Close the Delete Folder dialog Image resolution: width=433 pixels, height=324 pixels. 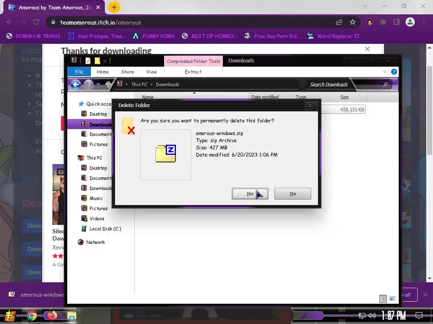pyautogui.click(x=310, y=105)
